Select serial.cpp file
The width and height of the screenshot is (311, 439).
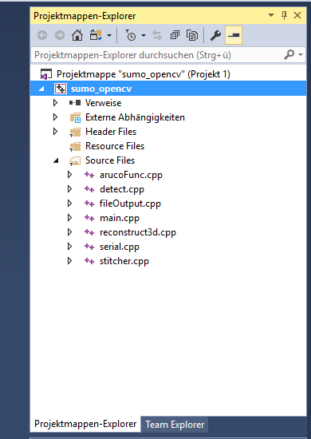pos(120,247)
